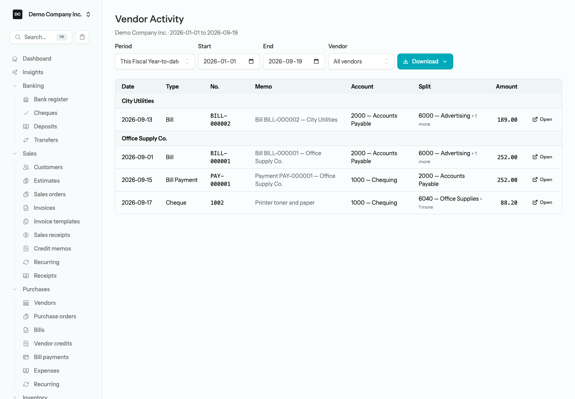Click the Credit memos icon
The image size is (575, 399).
26,249
